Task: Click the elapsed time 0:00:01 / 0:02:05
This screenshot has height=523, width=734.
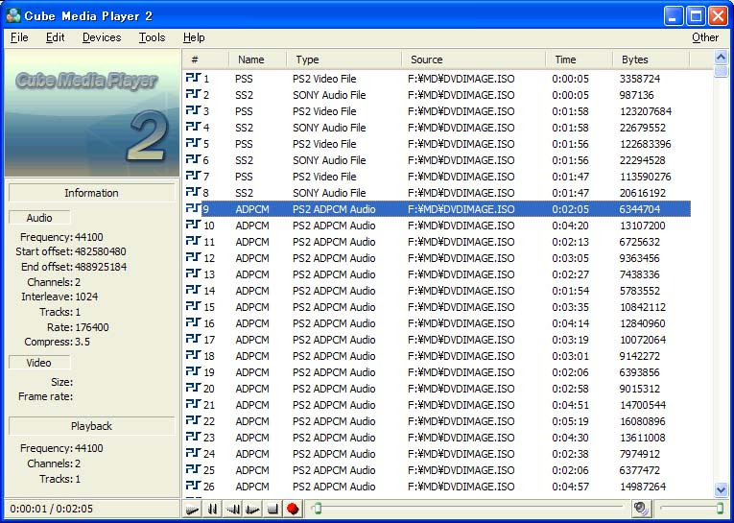Action: click(x=52, y=509)
